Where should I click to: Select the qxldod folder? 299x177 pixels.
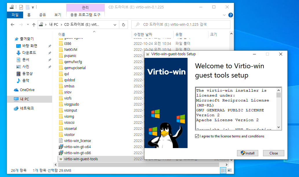(x=69, y=80)
